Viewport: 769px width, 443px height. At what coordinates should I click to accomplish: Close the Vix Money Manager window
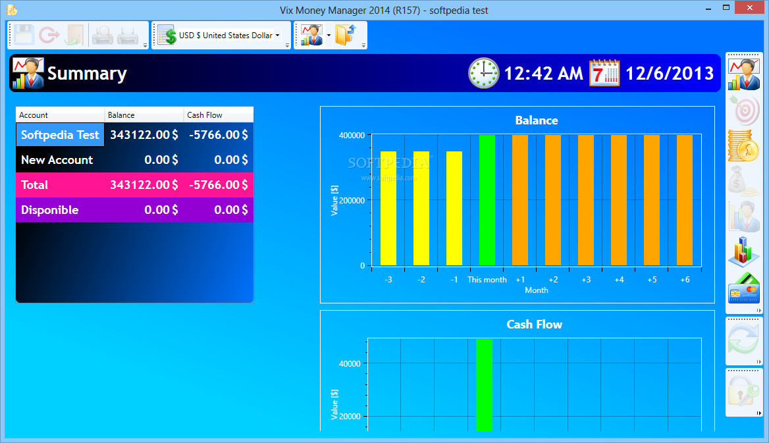pos(750,7)
